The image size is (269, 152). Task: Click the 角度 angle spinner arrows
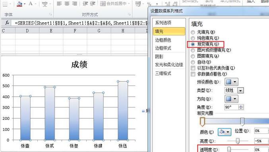[241, 107]
